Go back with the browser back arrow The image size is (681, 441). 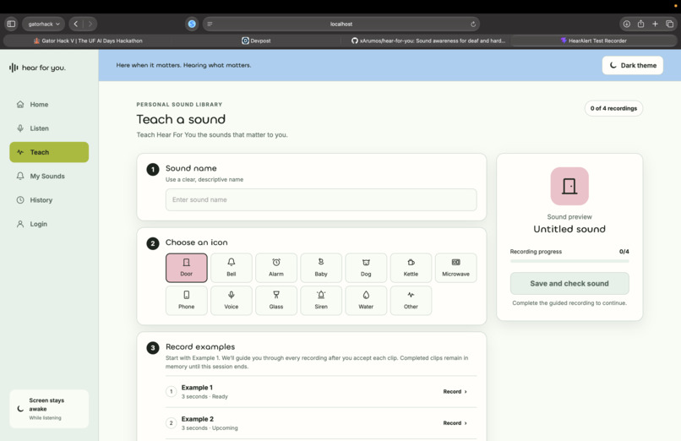[76, 24]
